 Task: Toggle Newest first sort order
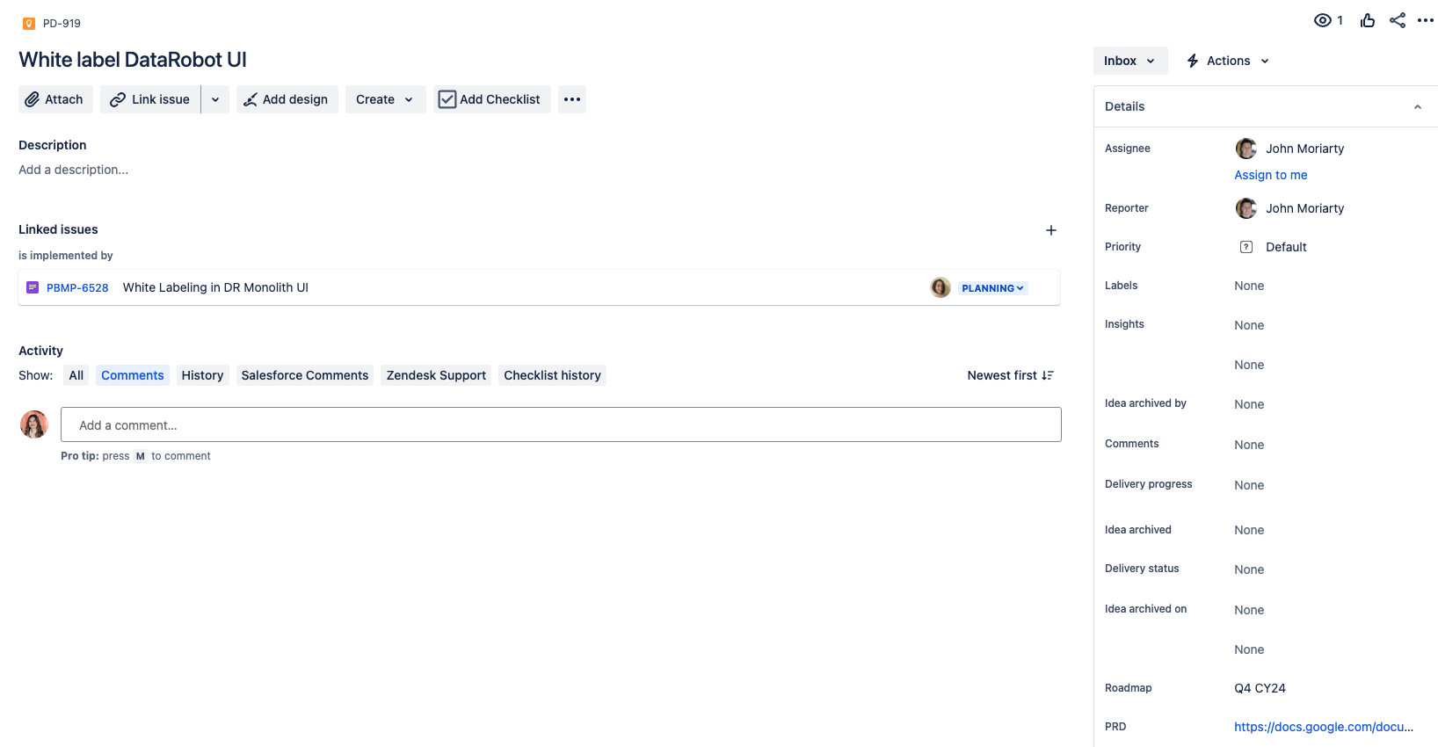pos(1010,375)
